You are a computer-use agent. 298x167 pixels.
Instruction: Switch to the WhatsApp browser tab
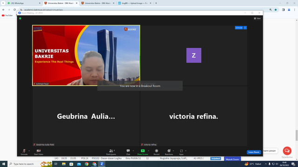coord(24,3)
